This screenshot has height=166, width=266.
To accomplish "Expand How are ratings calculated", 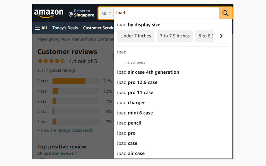I will [65, 130].
